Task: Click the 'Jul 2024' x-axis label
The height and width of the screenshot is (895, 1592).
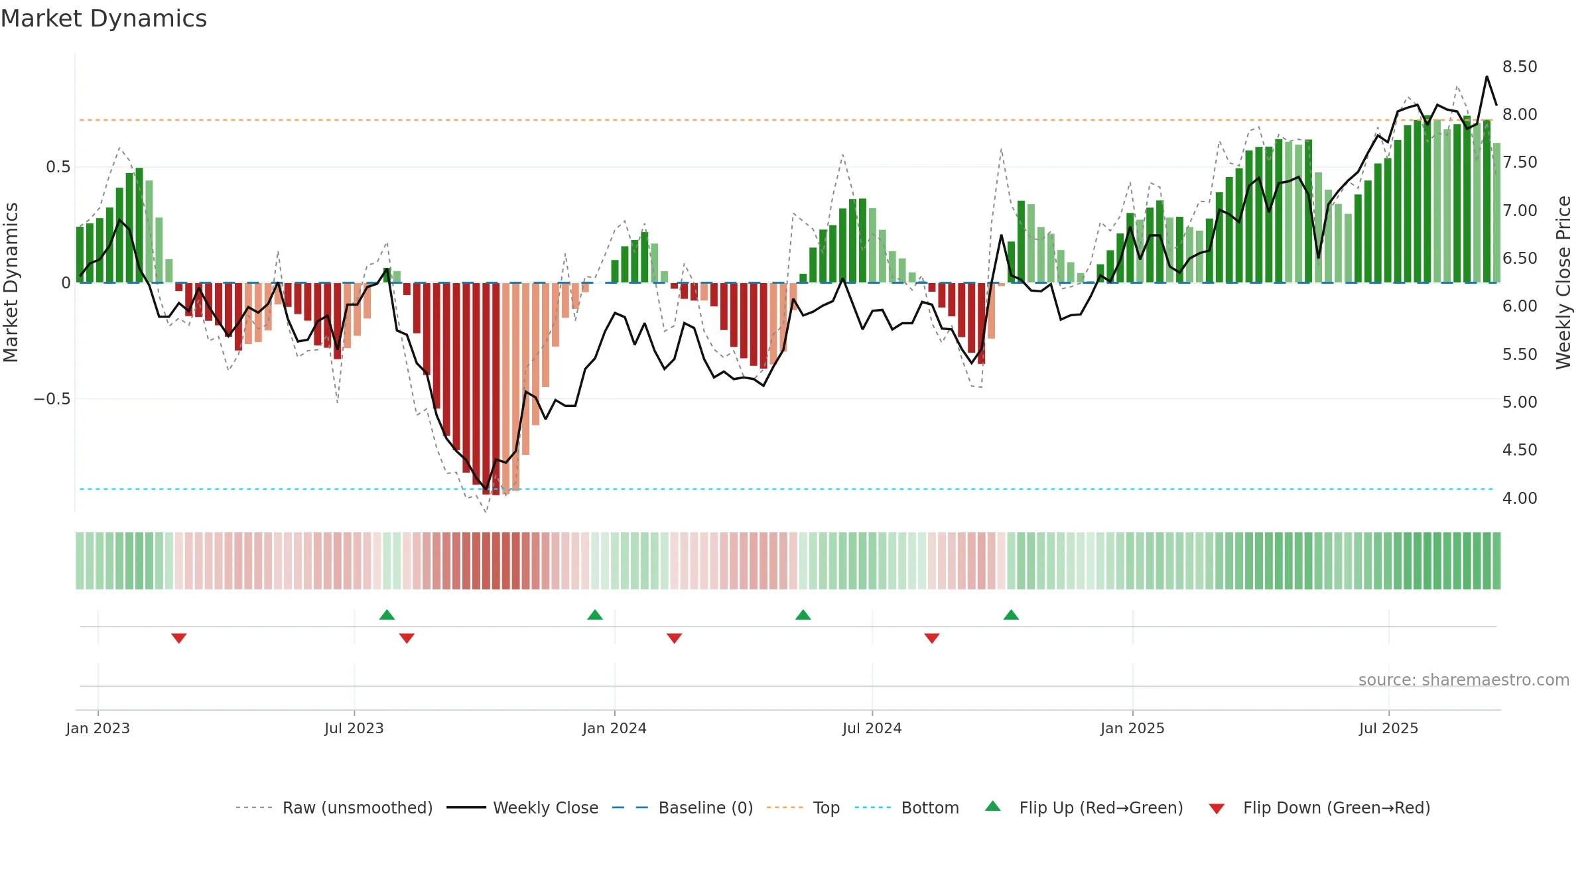Action: tap(872, 728)
